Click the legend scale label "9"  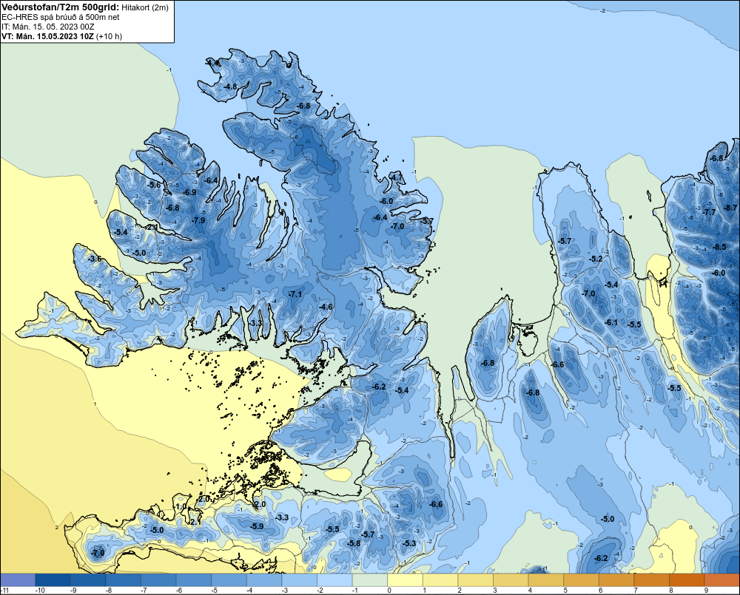(x=707, y=591)
